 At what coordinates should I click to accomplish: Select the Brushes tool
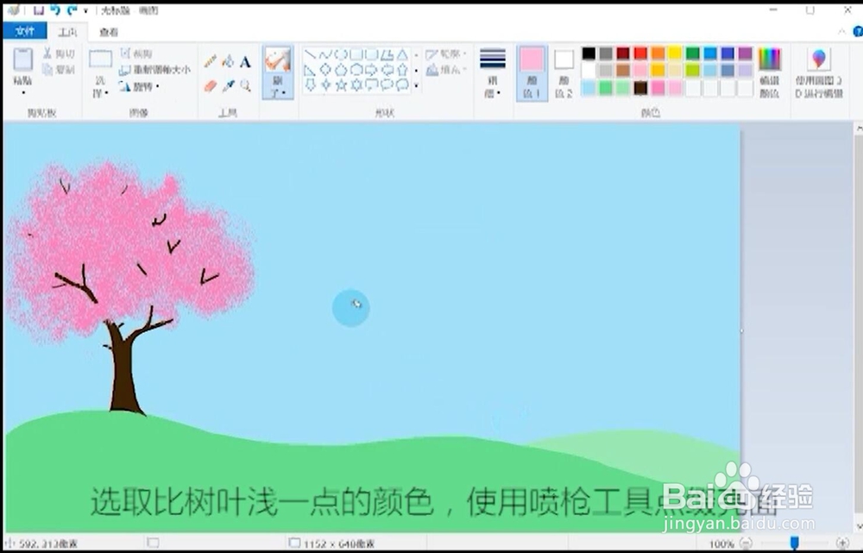point(276,67)
